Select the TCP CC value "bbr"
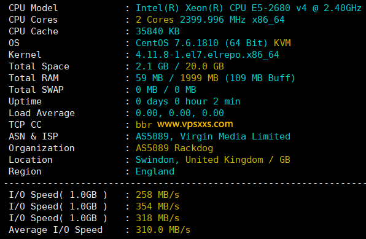Screen dimensions: 366x239 (144, 125)
